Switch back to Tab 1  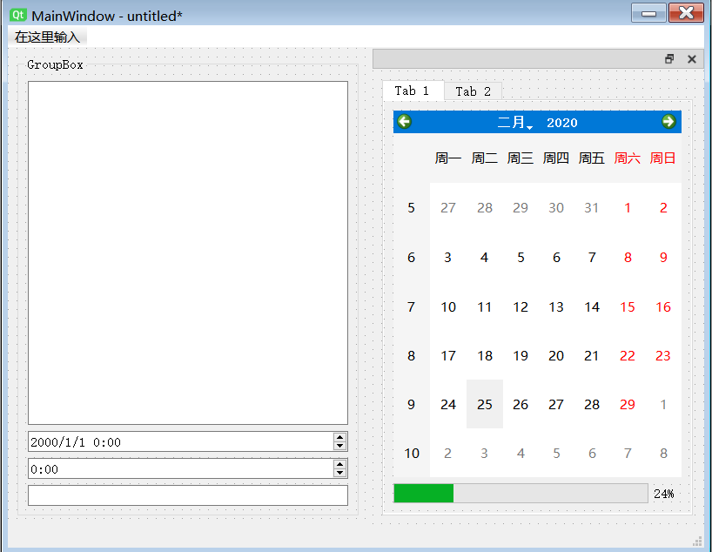coord(413,91)
